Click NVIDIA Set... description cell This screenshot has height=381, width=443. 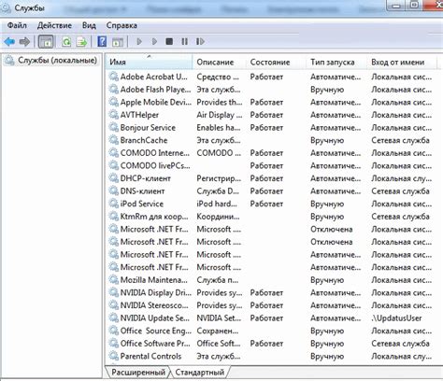click(x=219, y=318)
